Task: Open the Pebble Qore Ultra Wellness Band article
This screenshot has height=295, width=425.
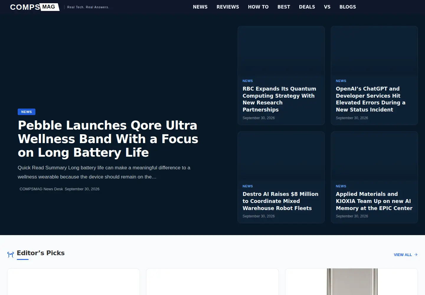Action: coord(108,139)
